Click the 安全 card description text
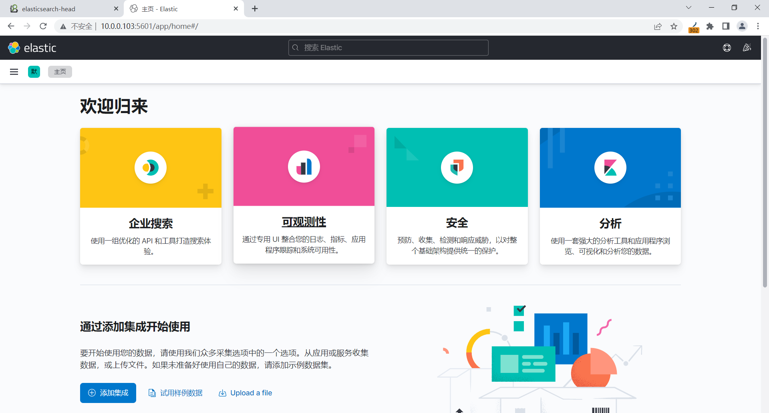The image size is (769, 413). click(x=457, y=246)
